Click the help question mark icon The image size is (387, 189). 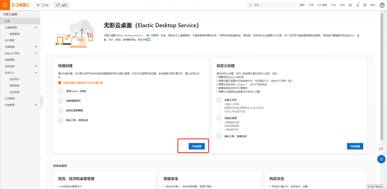click(365, 5)
